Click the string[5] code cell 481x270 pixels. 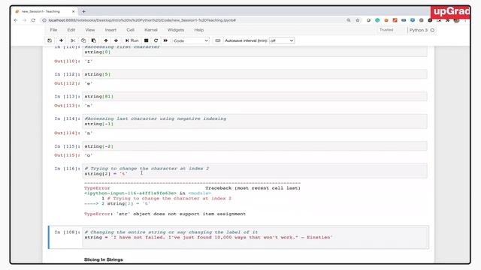click(x=255, y=74)
